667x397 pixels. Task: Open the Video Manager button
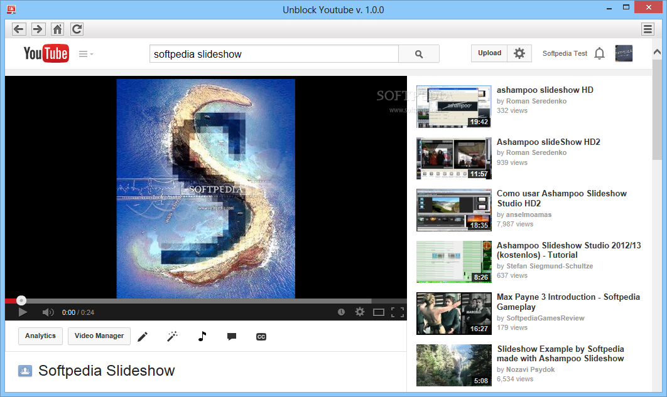click(99, 336)
